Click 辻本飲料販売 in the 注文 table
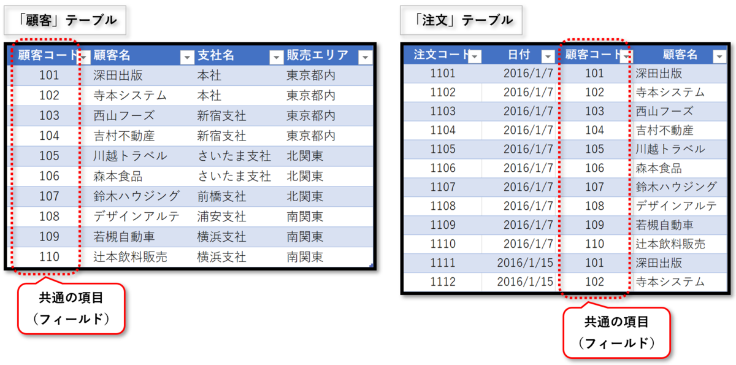The height and width of the screenshot is (365, 736). (670, 244)
